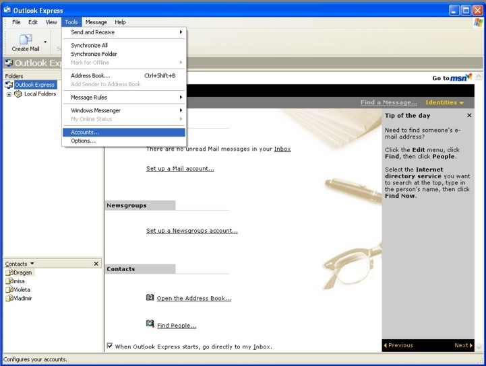The height and width of the screenshot is (366, 486).
Task: Close the open Tools menu
Action: (x=71, y=22)
